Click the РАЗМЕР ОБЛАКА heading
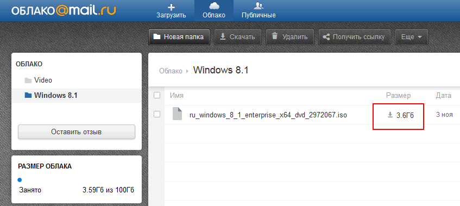Viewport: 460px width, 206px height. [45, 166]
